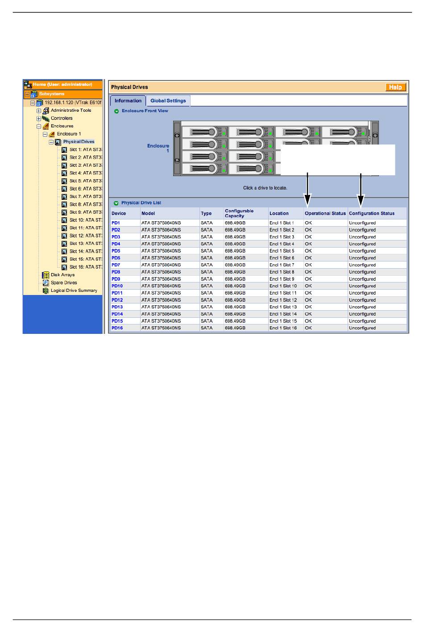Locate the second drive in enclosure's bottom row

(251, 169)
